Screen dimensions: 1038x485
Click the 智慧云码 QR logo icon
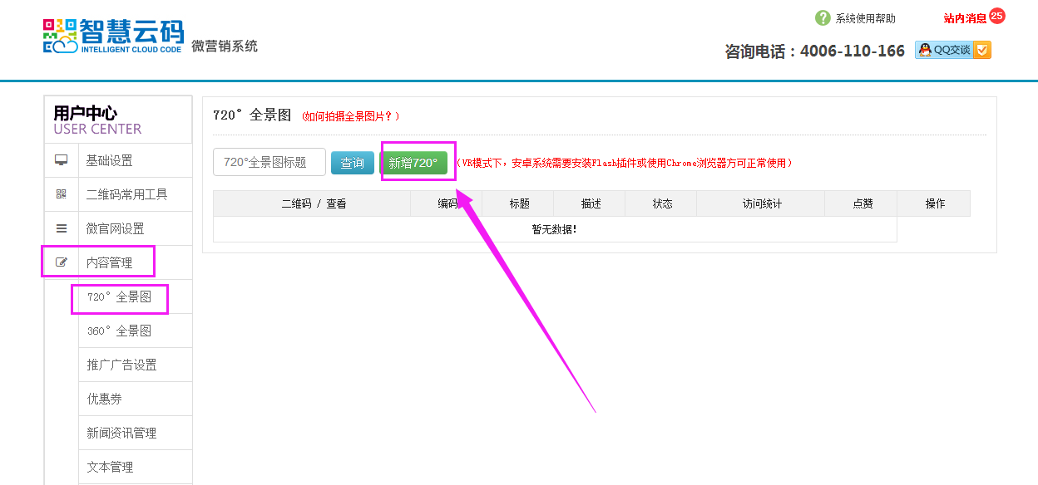pos(60,37)
